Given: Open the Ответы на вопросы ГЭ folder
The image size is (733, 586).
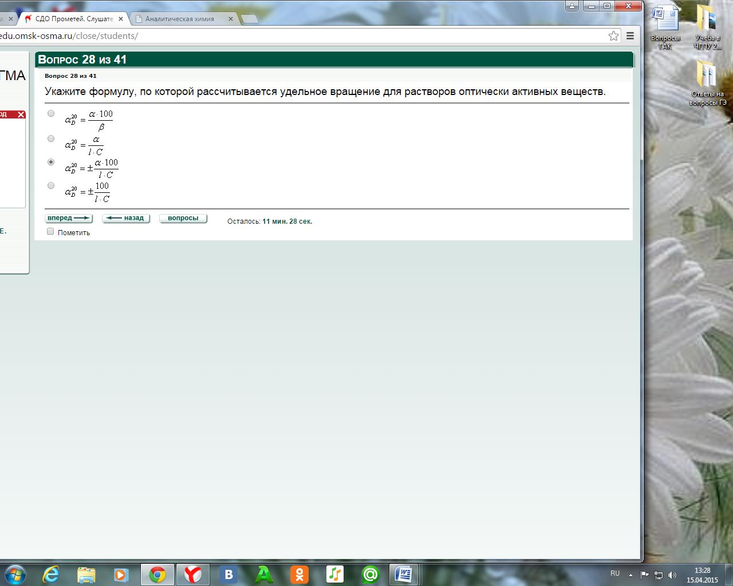Looking at the screenshot, I should (x=707, y=84).
